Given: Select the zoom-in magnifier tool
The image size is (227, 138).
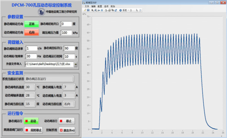Looking at the screenshot, I should (93, 10).
